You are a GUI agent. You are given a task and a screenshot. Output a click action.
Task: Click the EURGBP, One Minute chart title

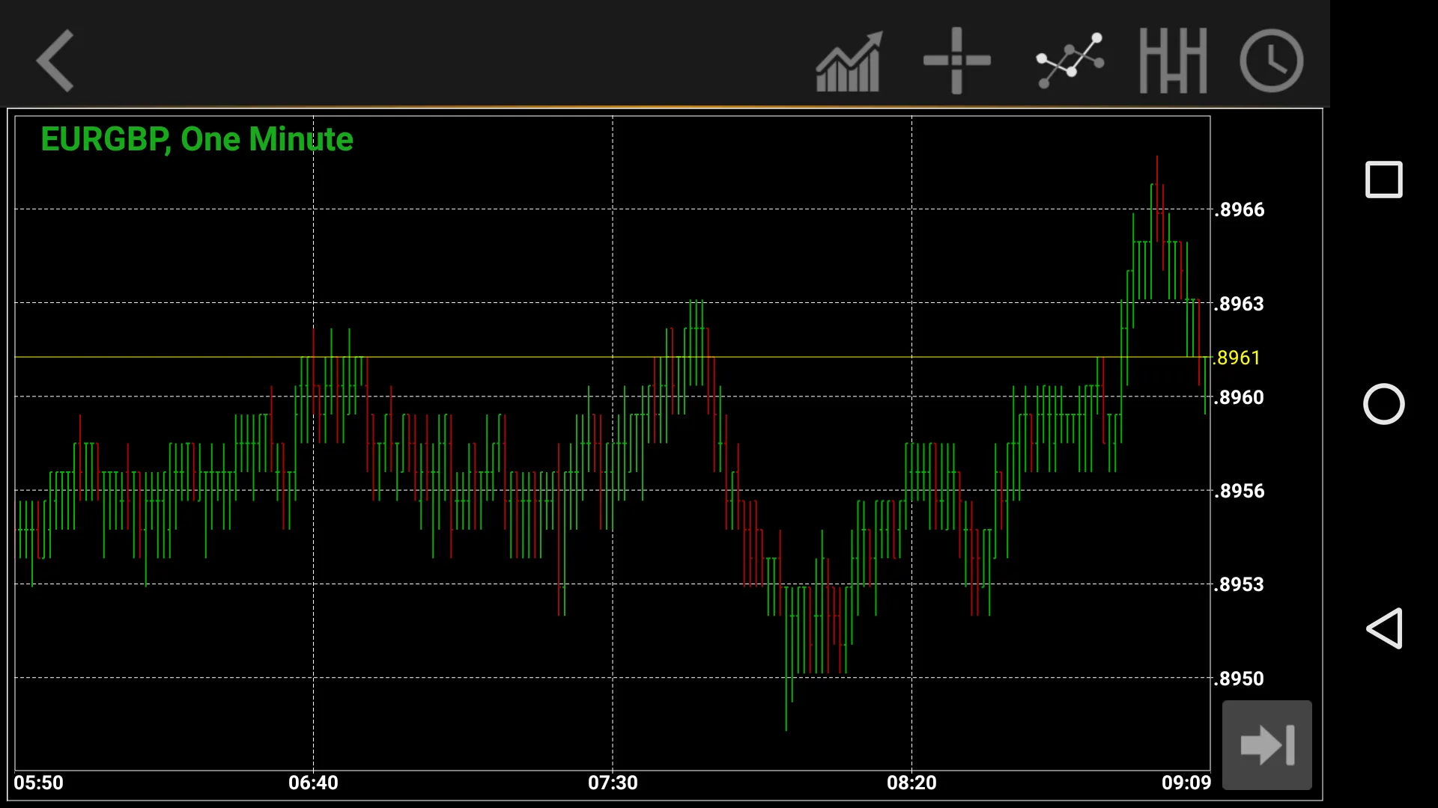196,140
